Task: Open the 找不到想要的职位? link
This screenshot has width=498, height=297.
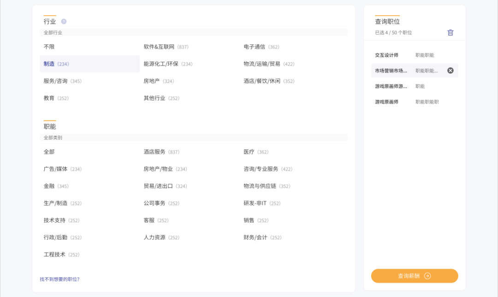Action: (x=59, y=279)
